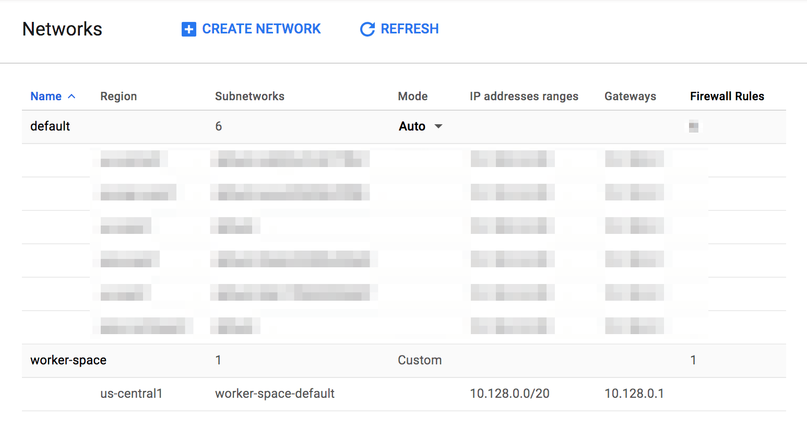Select the Auto mode value for default

pos(412,126)
